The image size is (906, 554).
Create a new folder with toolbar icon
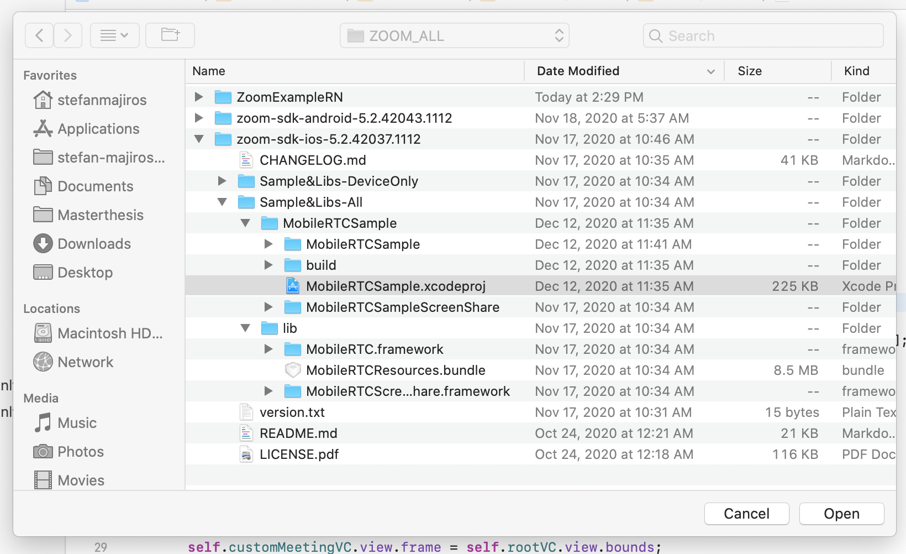170,36
